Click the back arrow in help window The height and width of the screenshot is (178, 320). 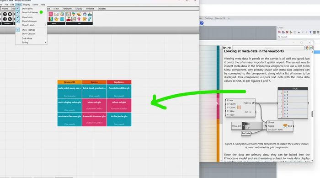coord(225,48)
